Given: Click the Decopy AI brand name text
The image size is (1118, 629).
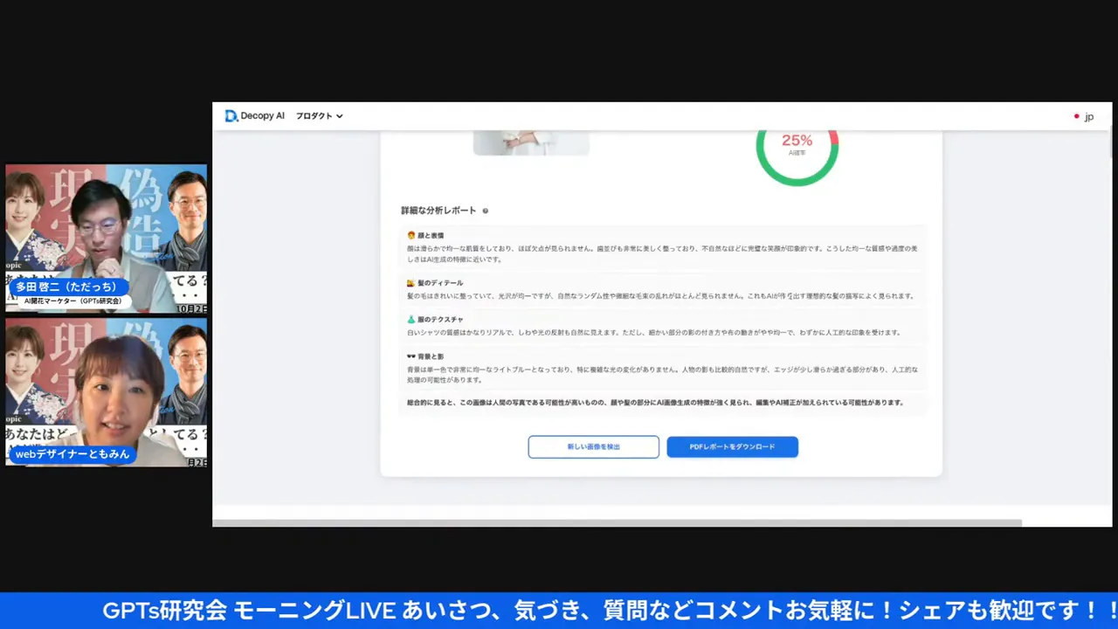Looking at the screenshot, I should click(263, 116).
